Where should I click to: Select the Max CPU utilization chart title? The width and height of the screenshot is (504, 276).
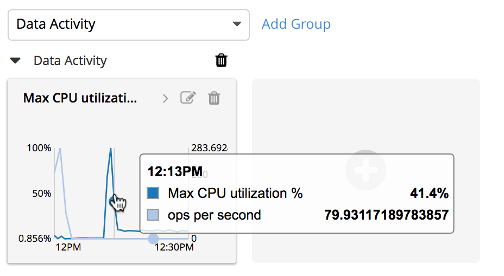[80, 98]
